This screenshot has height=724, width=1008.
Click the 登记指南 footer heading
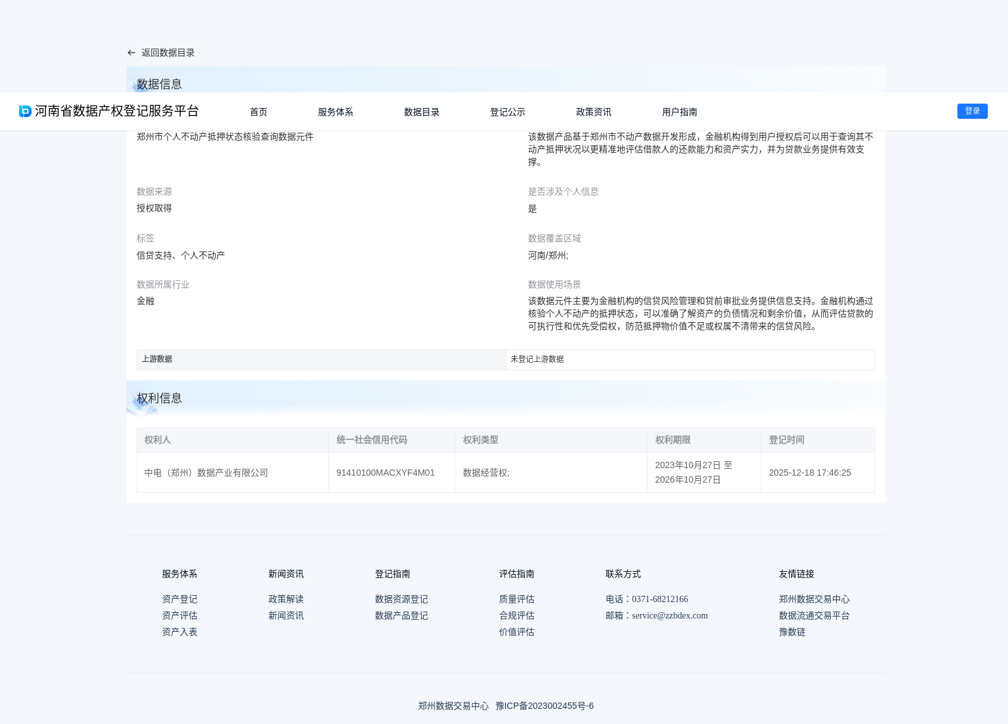[x=393, y=574]
